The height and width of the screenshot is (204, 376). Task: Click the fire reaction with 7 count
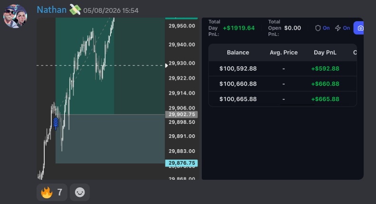pyautogui.click(x=52, y=192)
